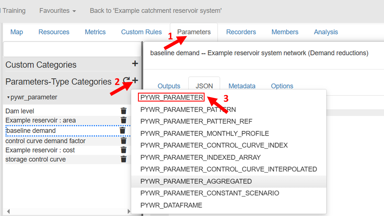Click plus icon beside Parameters-Type Categories
Viewport: 384px width, 216px height.
135,81
